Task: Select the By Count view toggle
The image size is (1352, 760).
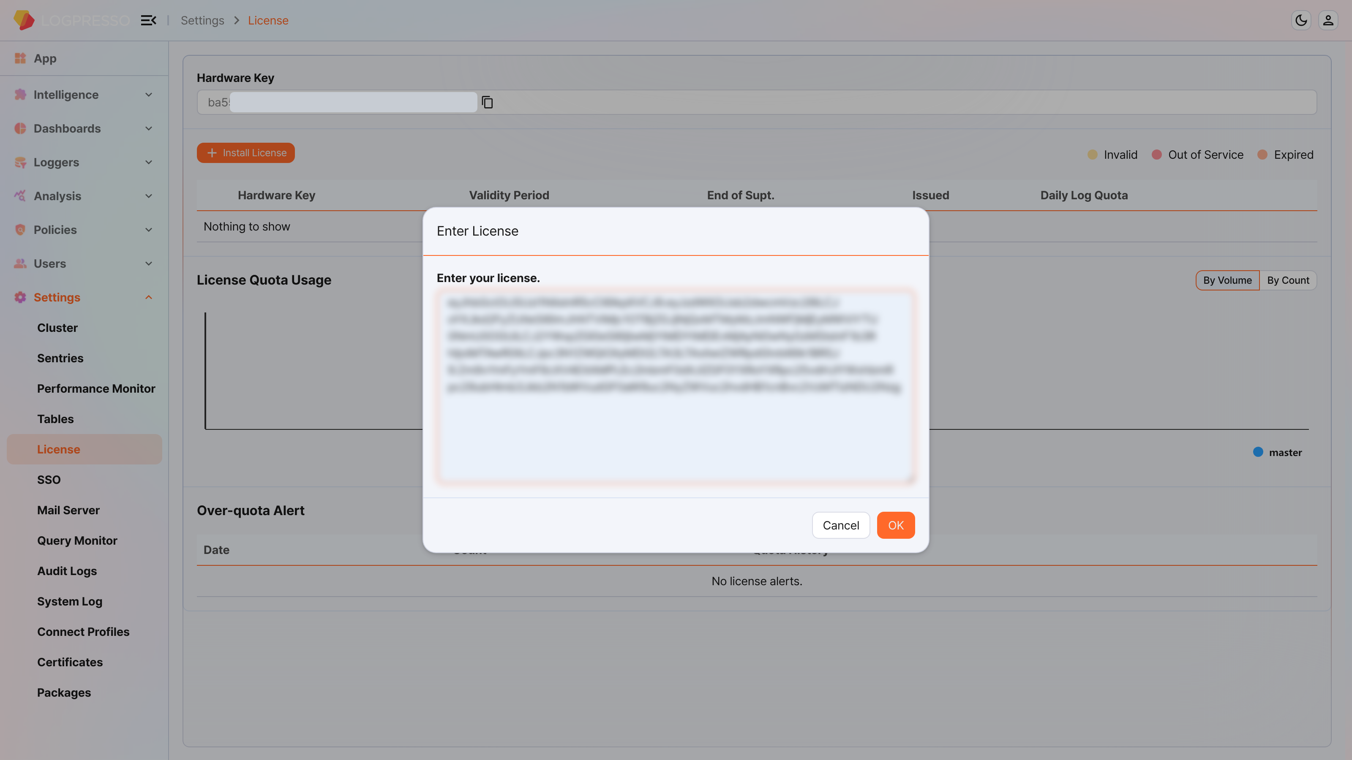Action: 1288,280
